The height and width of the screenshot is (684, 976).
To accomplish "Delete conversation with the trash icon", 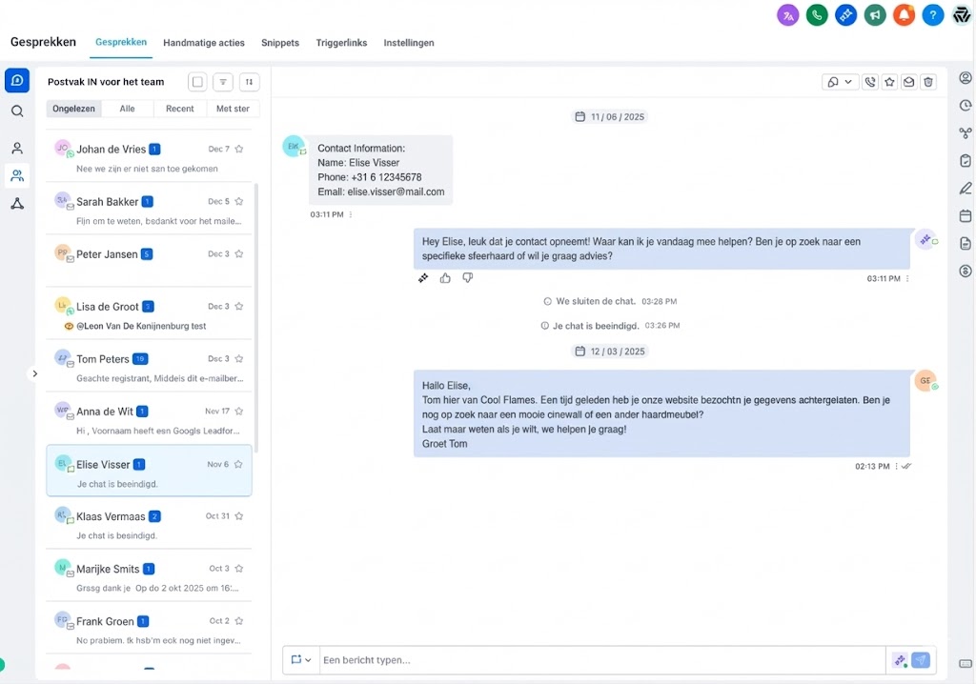I will pos(928,82).
